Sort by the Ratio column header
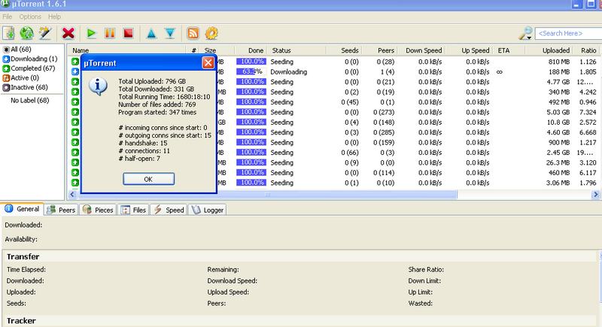Viewport: 602px width, 327px height. 588,50
